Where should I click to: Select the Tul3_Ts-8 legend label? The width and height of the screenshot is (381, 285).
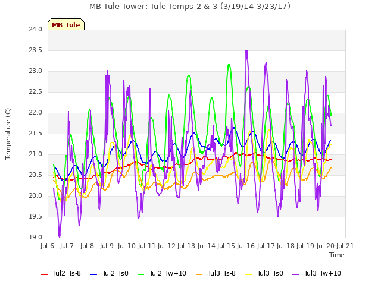click(221, 273)
